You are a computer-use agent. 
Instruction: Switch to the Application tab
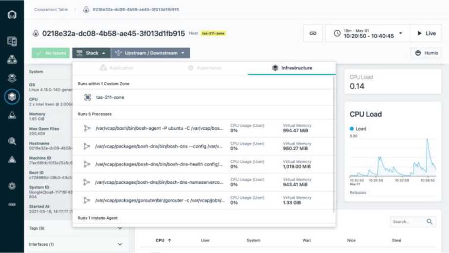tap(116, 68)
